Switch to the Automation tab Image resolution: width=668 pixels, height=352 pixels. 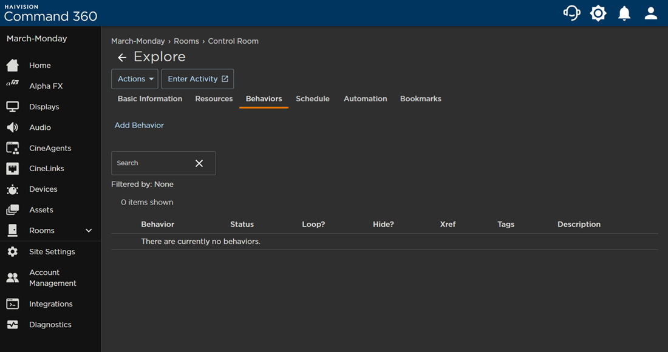(x=366, y=99)
